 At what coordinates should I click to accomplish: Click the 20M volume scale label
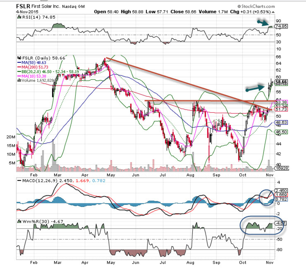(x=11, y=137)
